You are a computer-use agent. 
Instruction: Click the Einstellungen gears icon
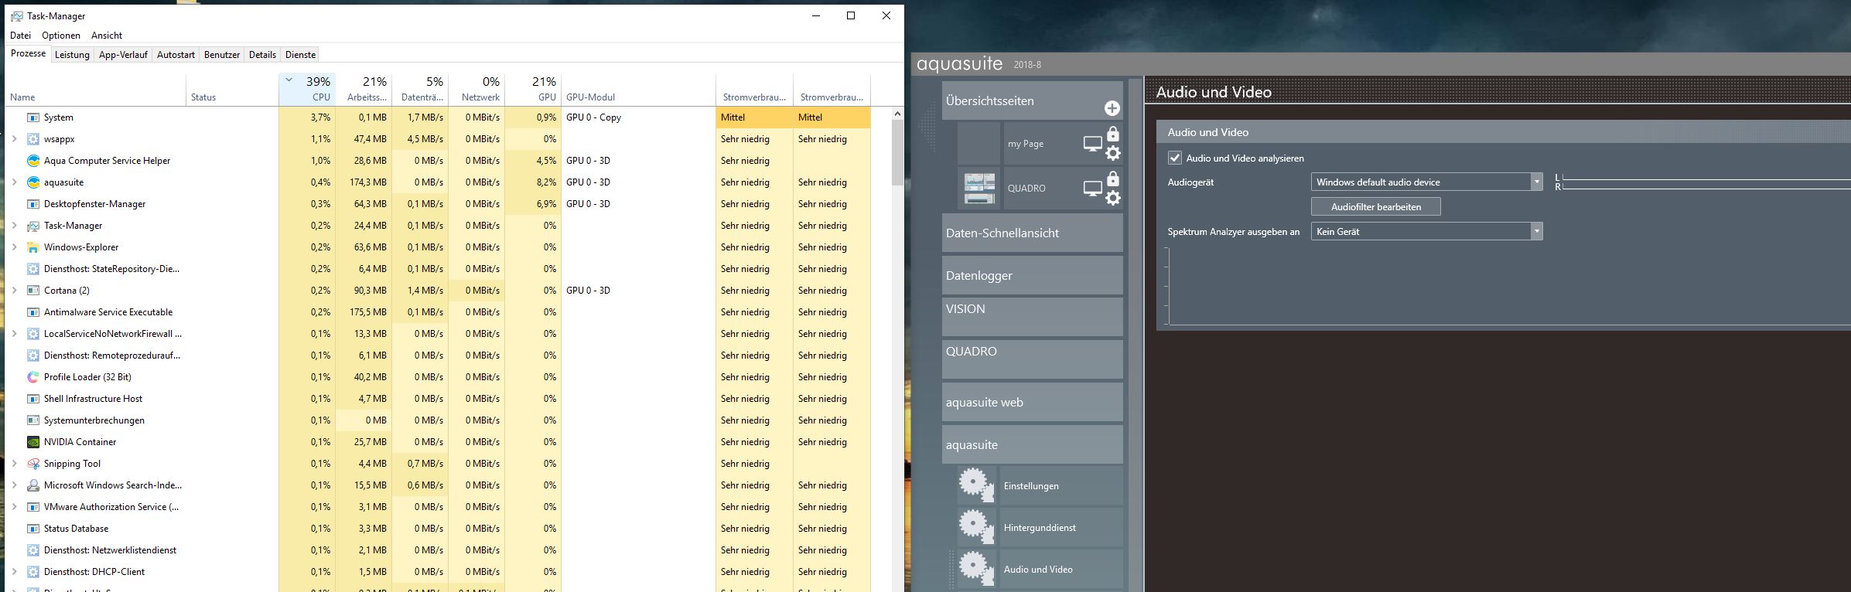(x=976, y=485)
